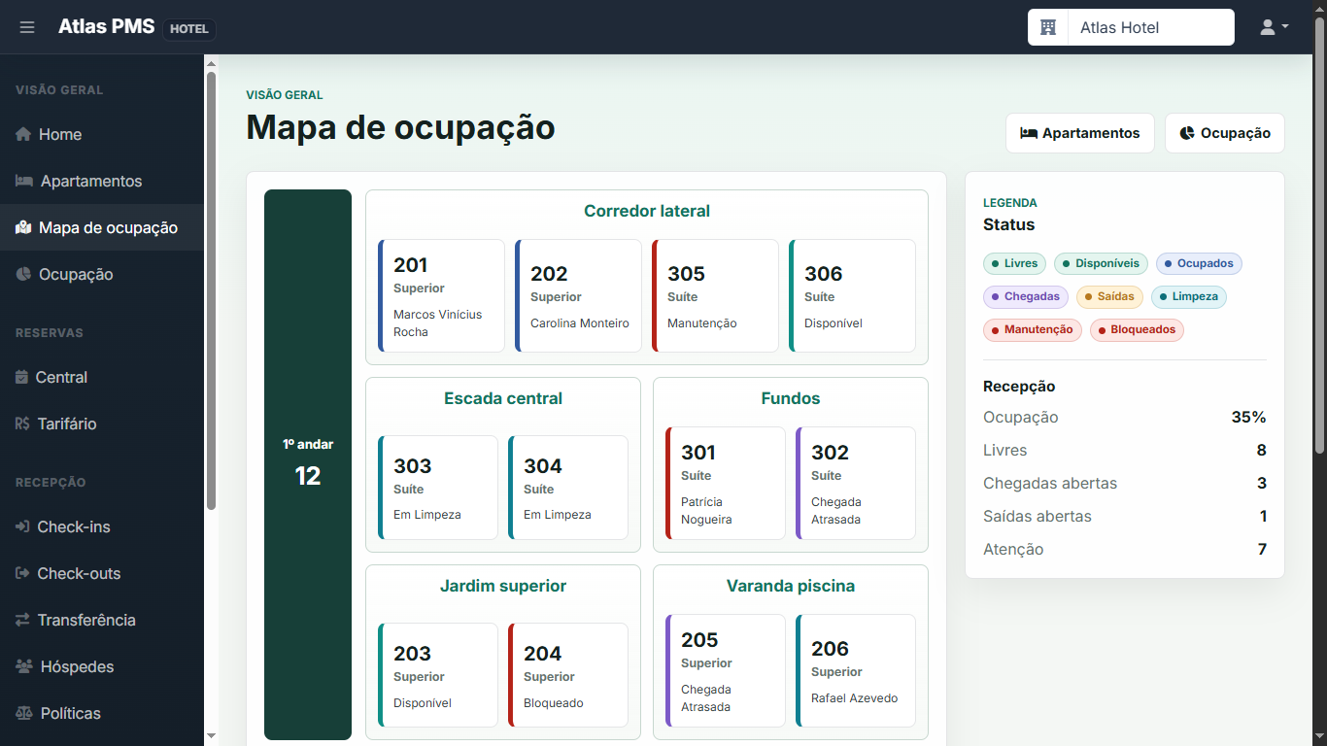Screen dimensions: 1327x746
Task: Open room 203 Disponível card
Action: click(438, 675)
